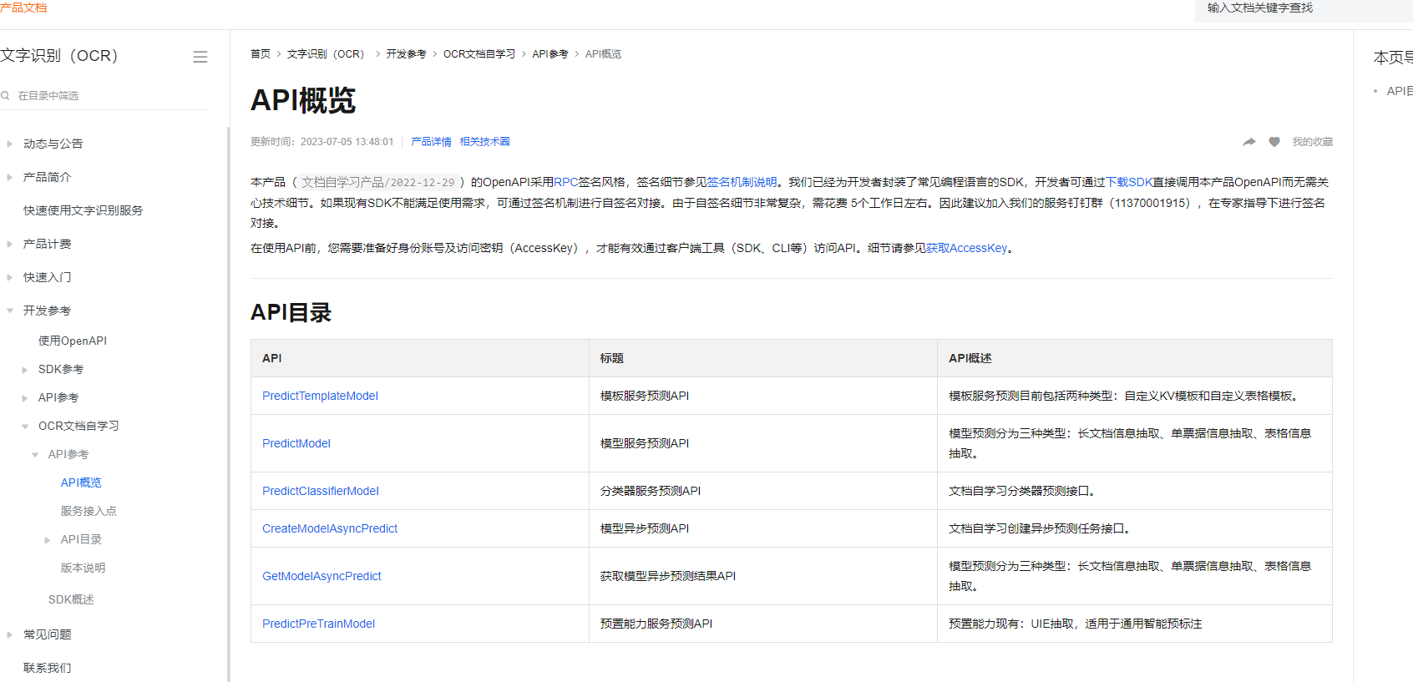
Task: Open the 获取AccessKey link
Action: (967, 248)
